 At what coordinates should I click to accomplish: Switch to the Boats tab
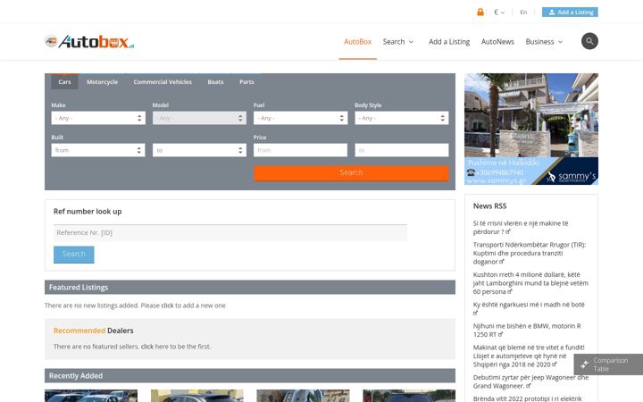[215, 81]
